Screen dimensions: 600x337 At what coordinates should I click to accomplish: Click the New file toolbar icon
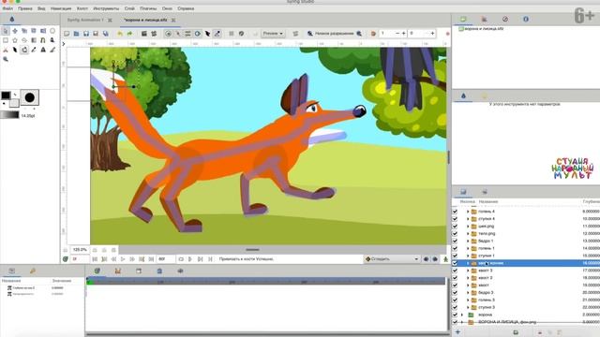(x=67, y=34)
